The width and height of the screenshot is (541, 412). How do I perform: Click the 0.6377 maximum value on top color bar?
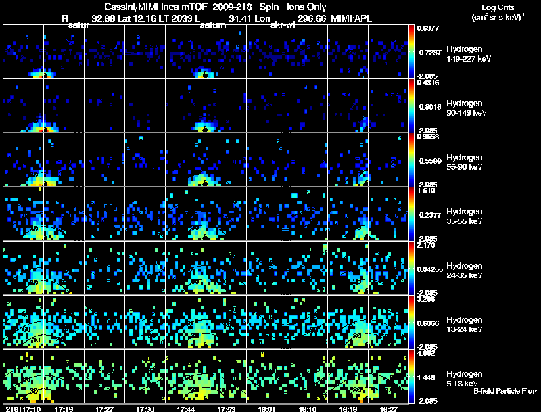(426, 28)
